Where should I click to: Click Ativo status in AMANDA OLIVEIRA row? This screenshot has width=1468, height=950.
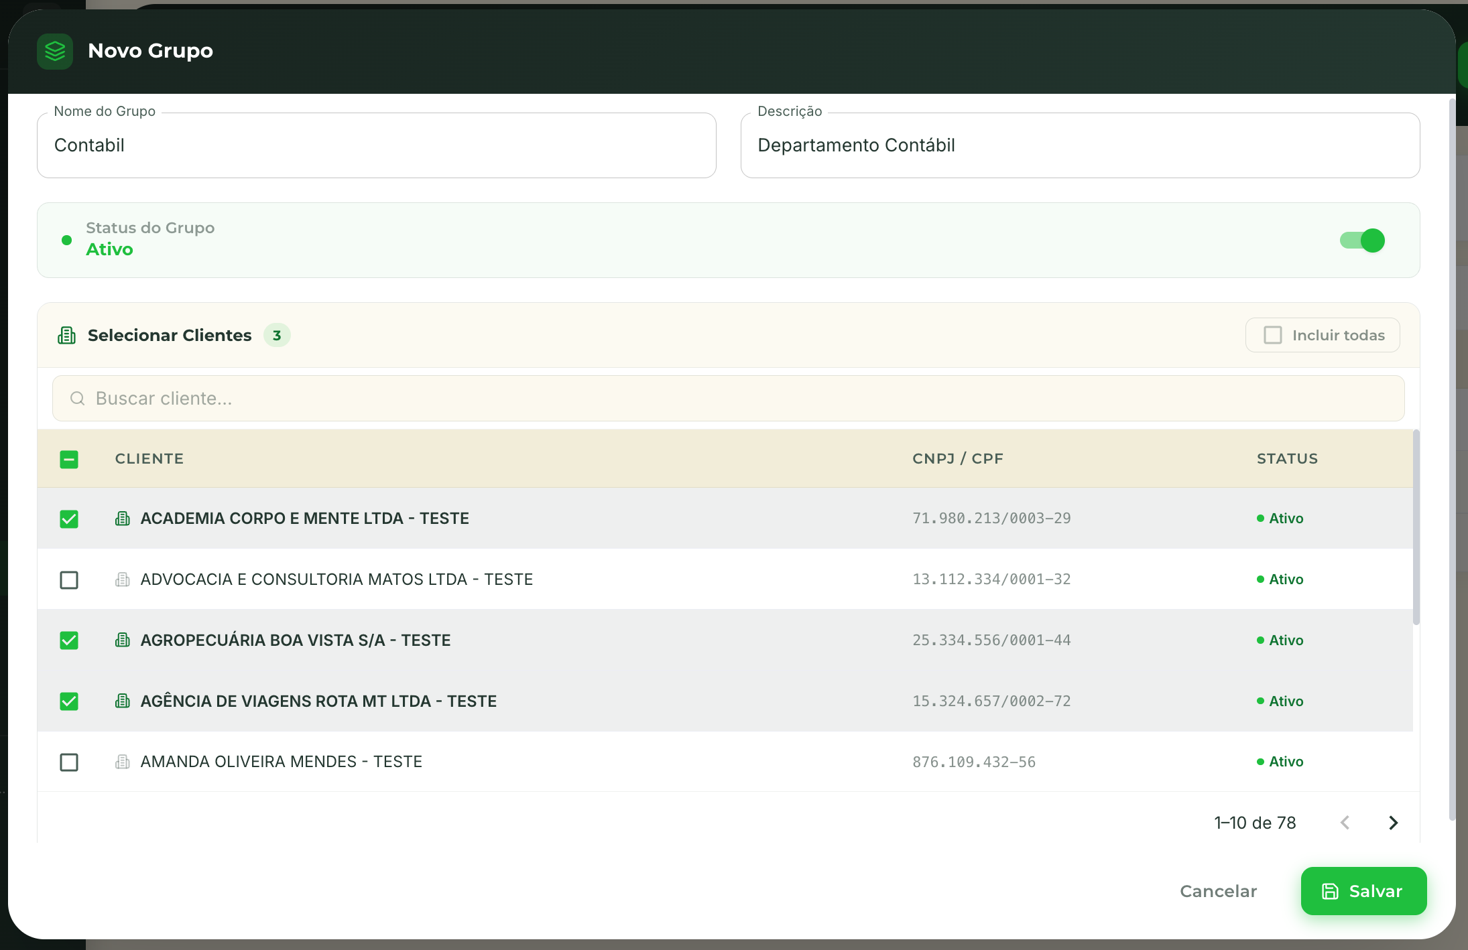[1280, 762]
